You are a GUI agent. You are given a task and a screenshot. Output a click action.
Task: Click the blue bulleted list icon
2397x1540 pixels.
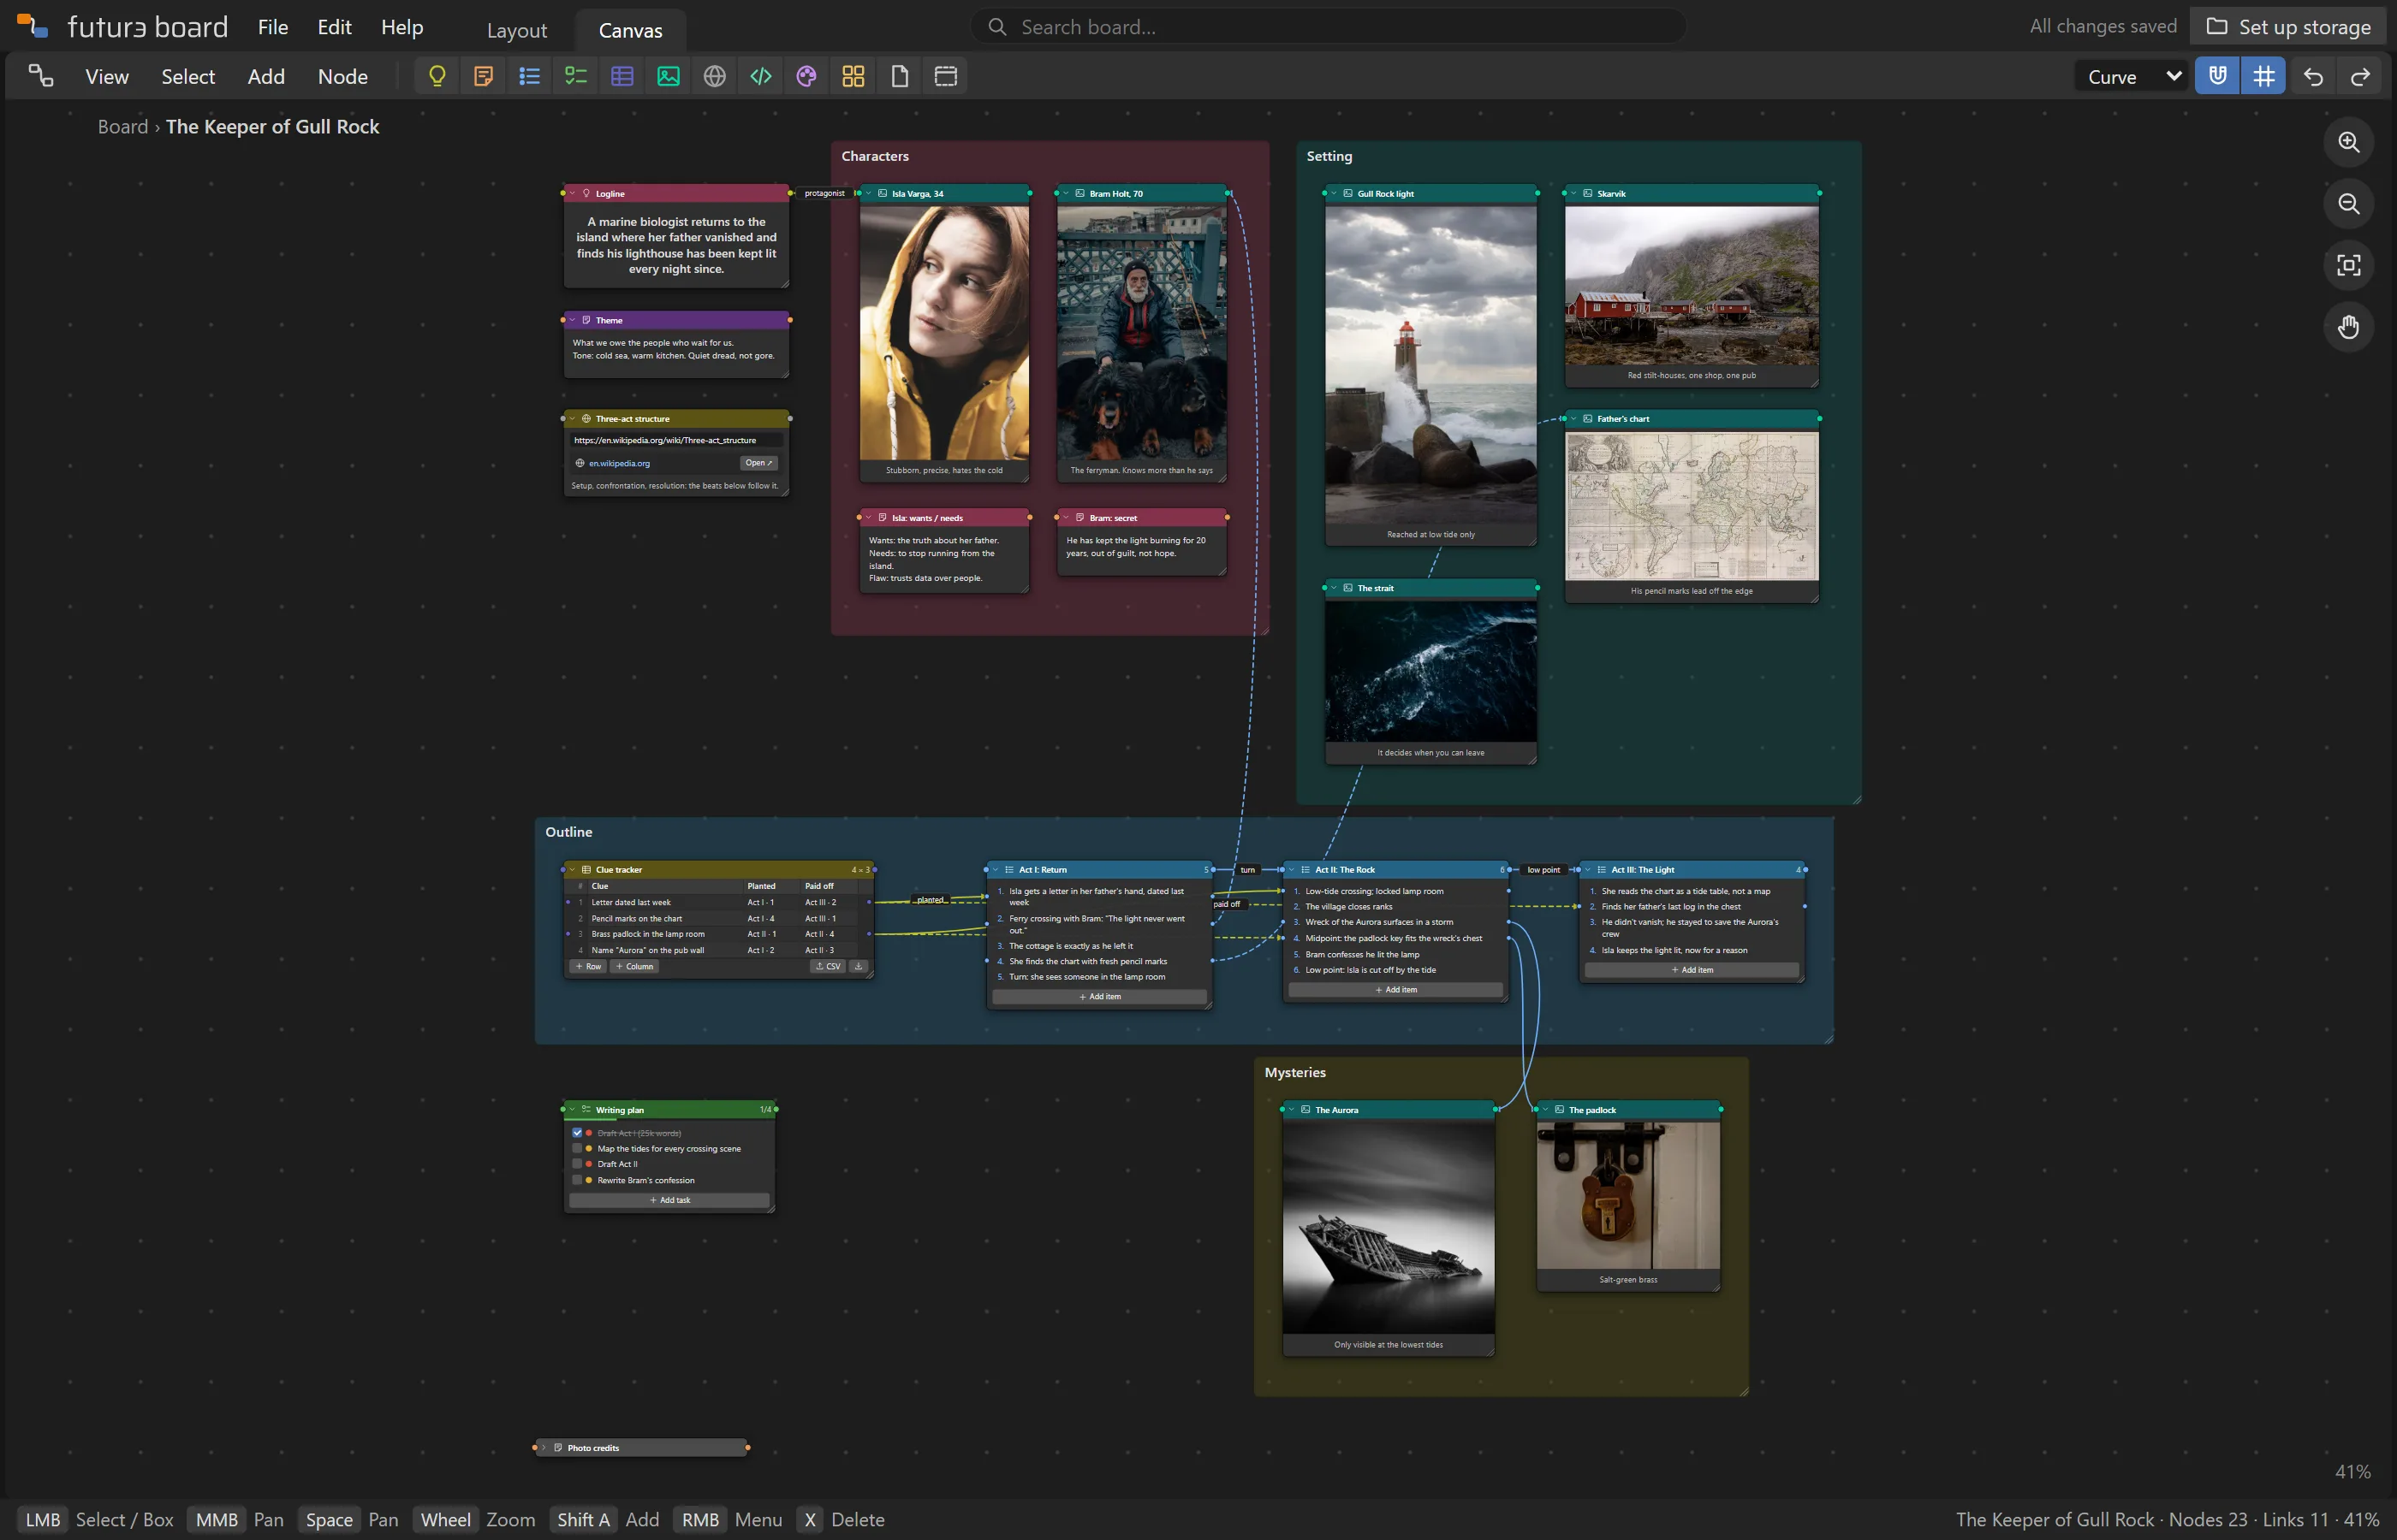[x=529, y=76]
